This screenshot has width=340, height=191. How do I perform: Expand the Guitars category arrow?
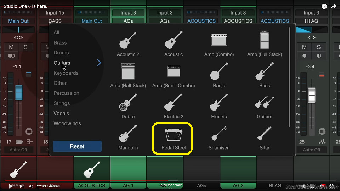click(x=99, y=63)
